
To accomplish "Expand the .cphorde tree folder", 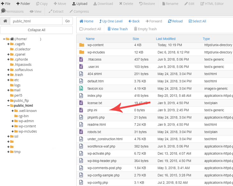I will click(x=8, y=60).
